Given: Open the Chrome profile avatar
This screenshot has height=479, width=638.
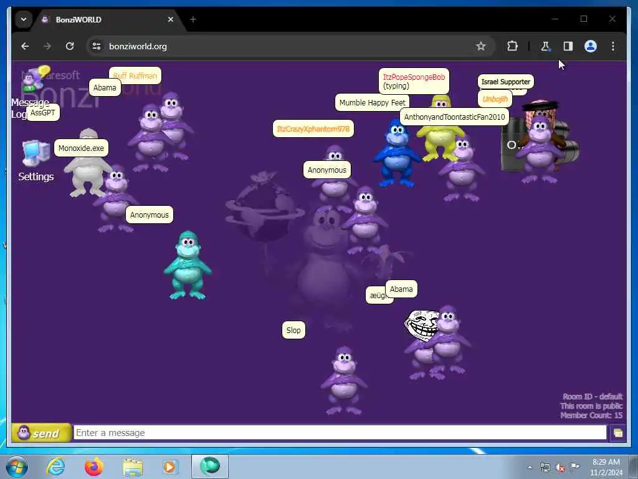Looking at the screenshot, I should tap(591, 46).
